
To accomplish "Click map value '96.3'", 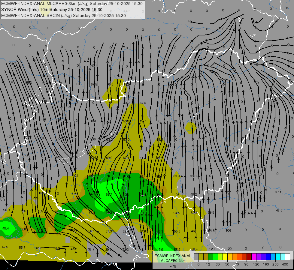I will [110, 84].
